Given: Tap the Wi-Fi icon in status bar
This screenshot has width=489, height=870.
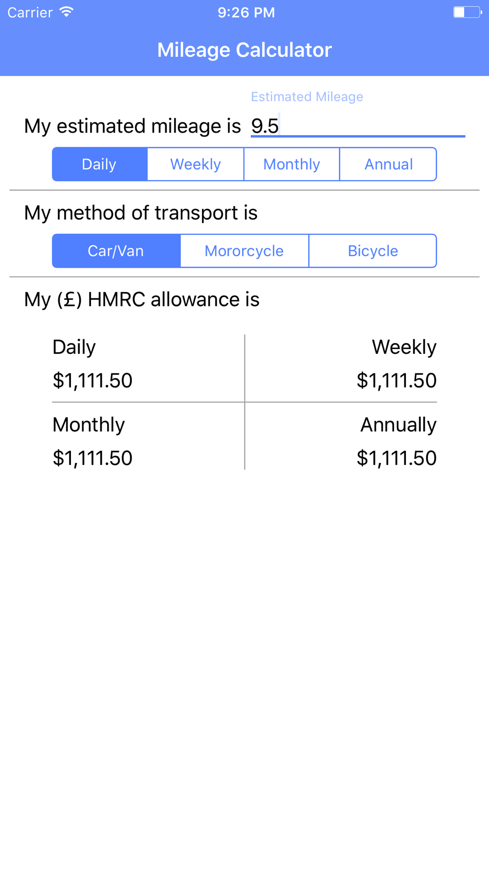Looking at the screenshot, I should (x=67, y=12).
